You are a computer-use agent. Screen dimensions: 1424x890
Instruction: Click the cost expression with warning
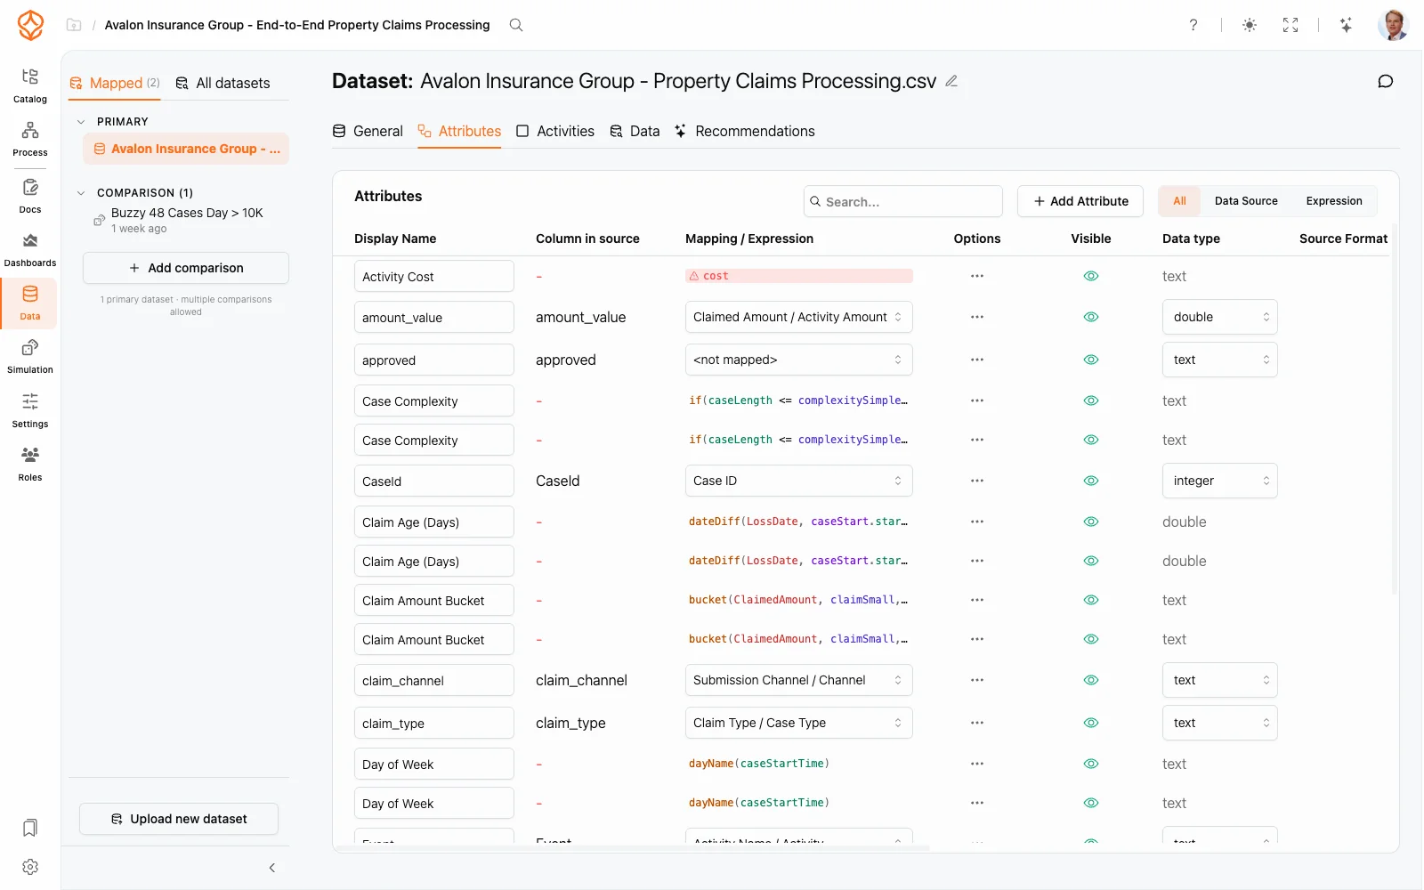pyautogui.click(x=798, y=276)
